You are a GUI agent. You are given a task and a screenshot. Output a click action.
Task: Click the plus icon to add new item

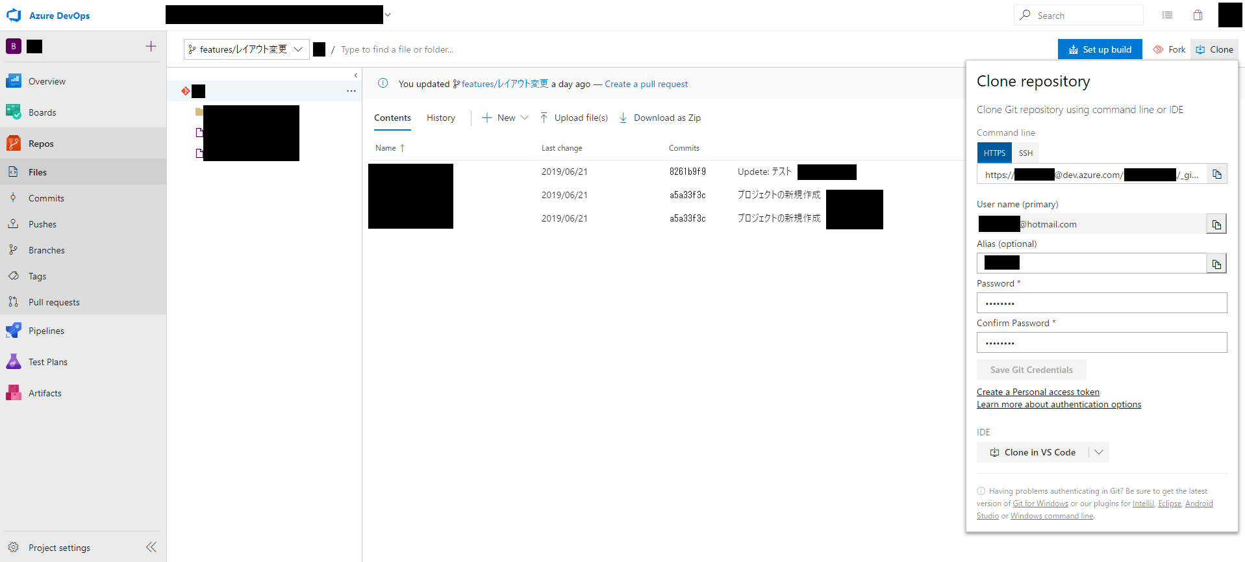[x=151, y=46]
